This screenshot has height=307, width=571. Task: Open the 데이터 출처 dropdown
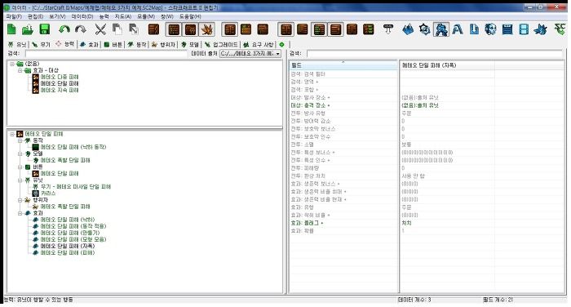pos(250,54)
